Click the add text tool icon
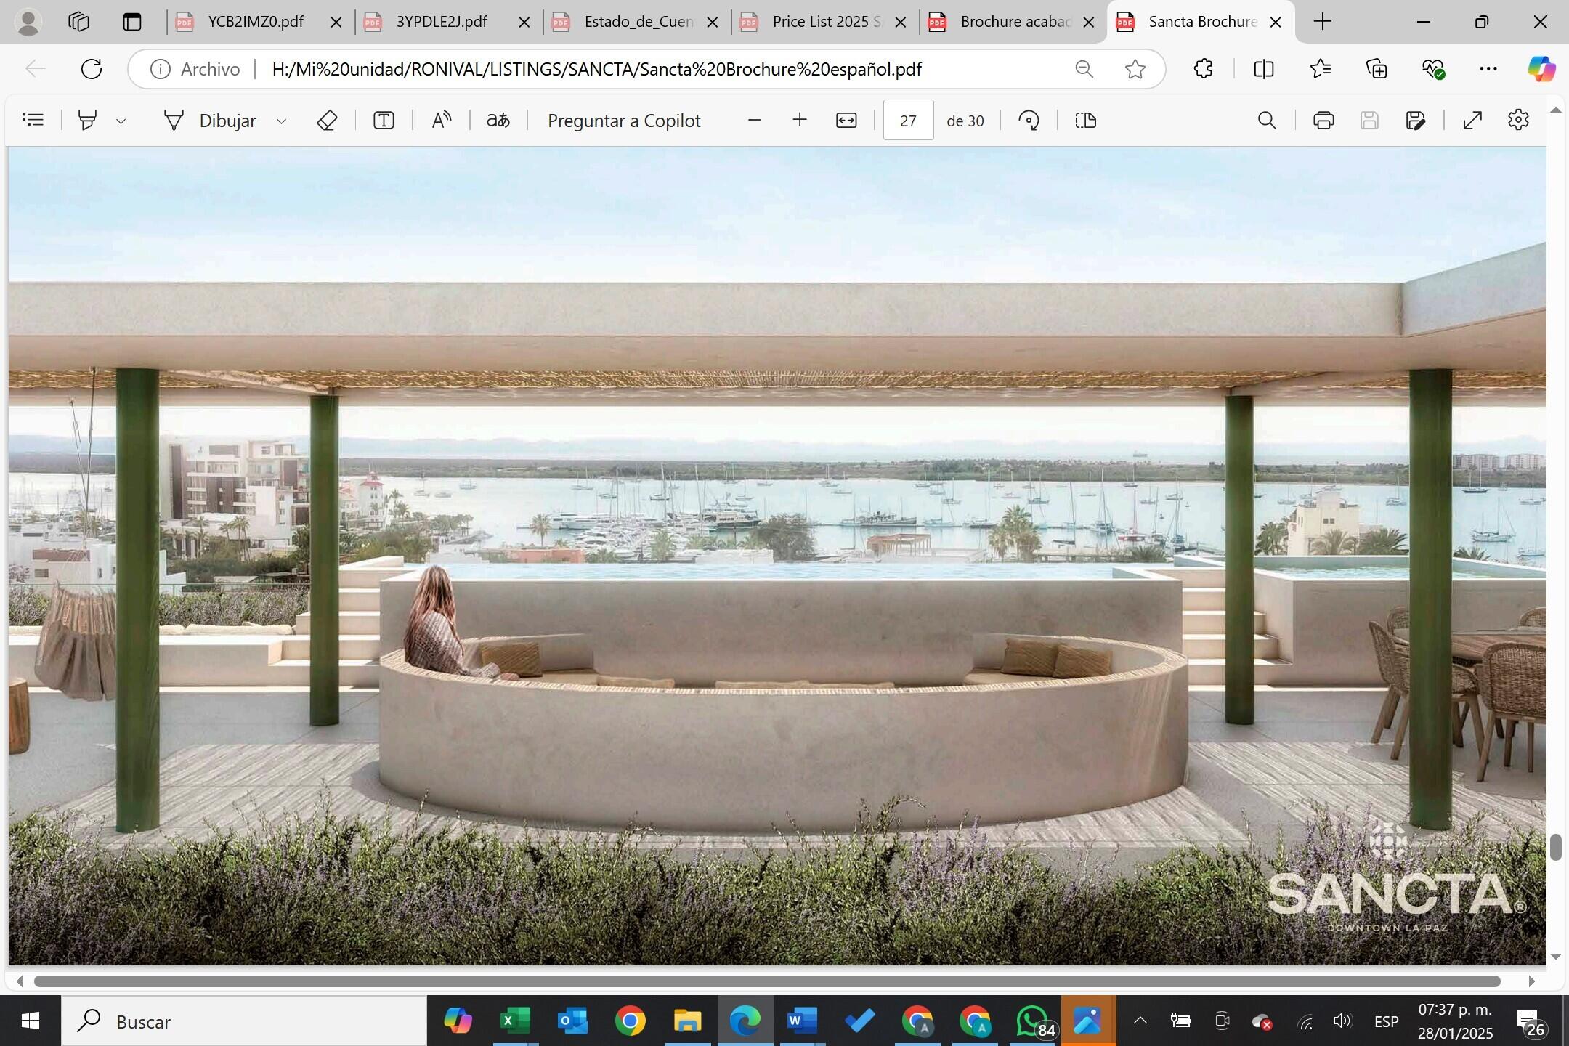 [384, 120]
